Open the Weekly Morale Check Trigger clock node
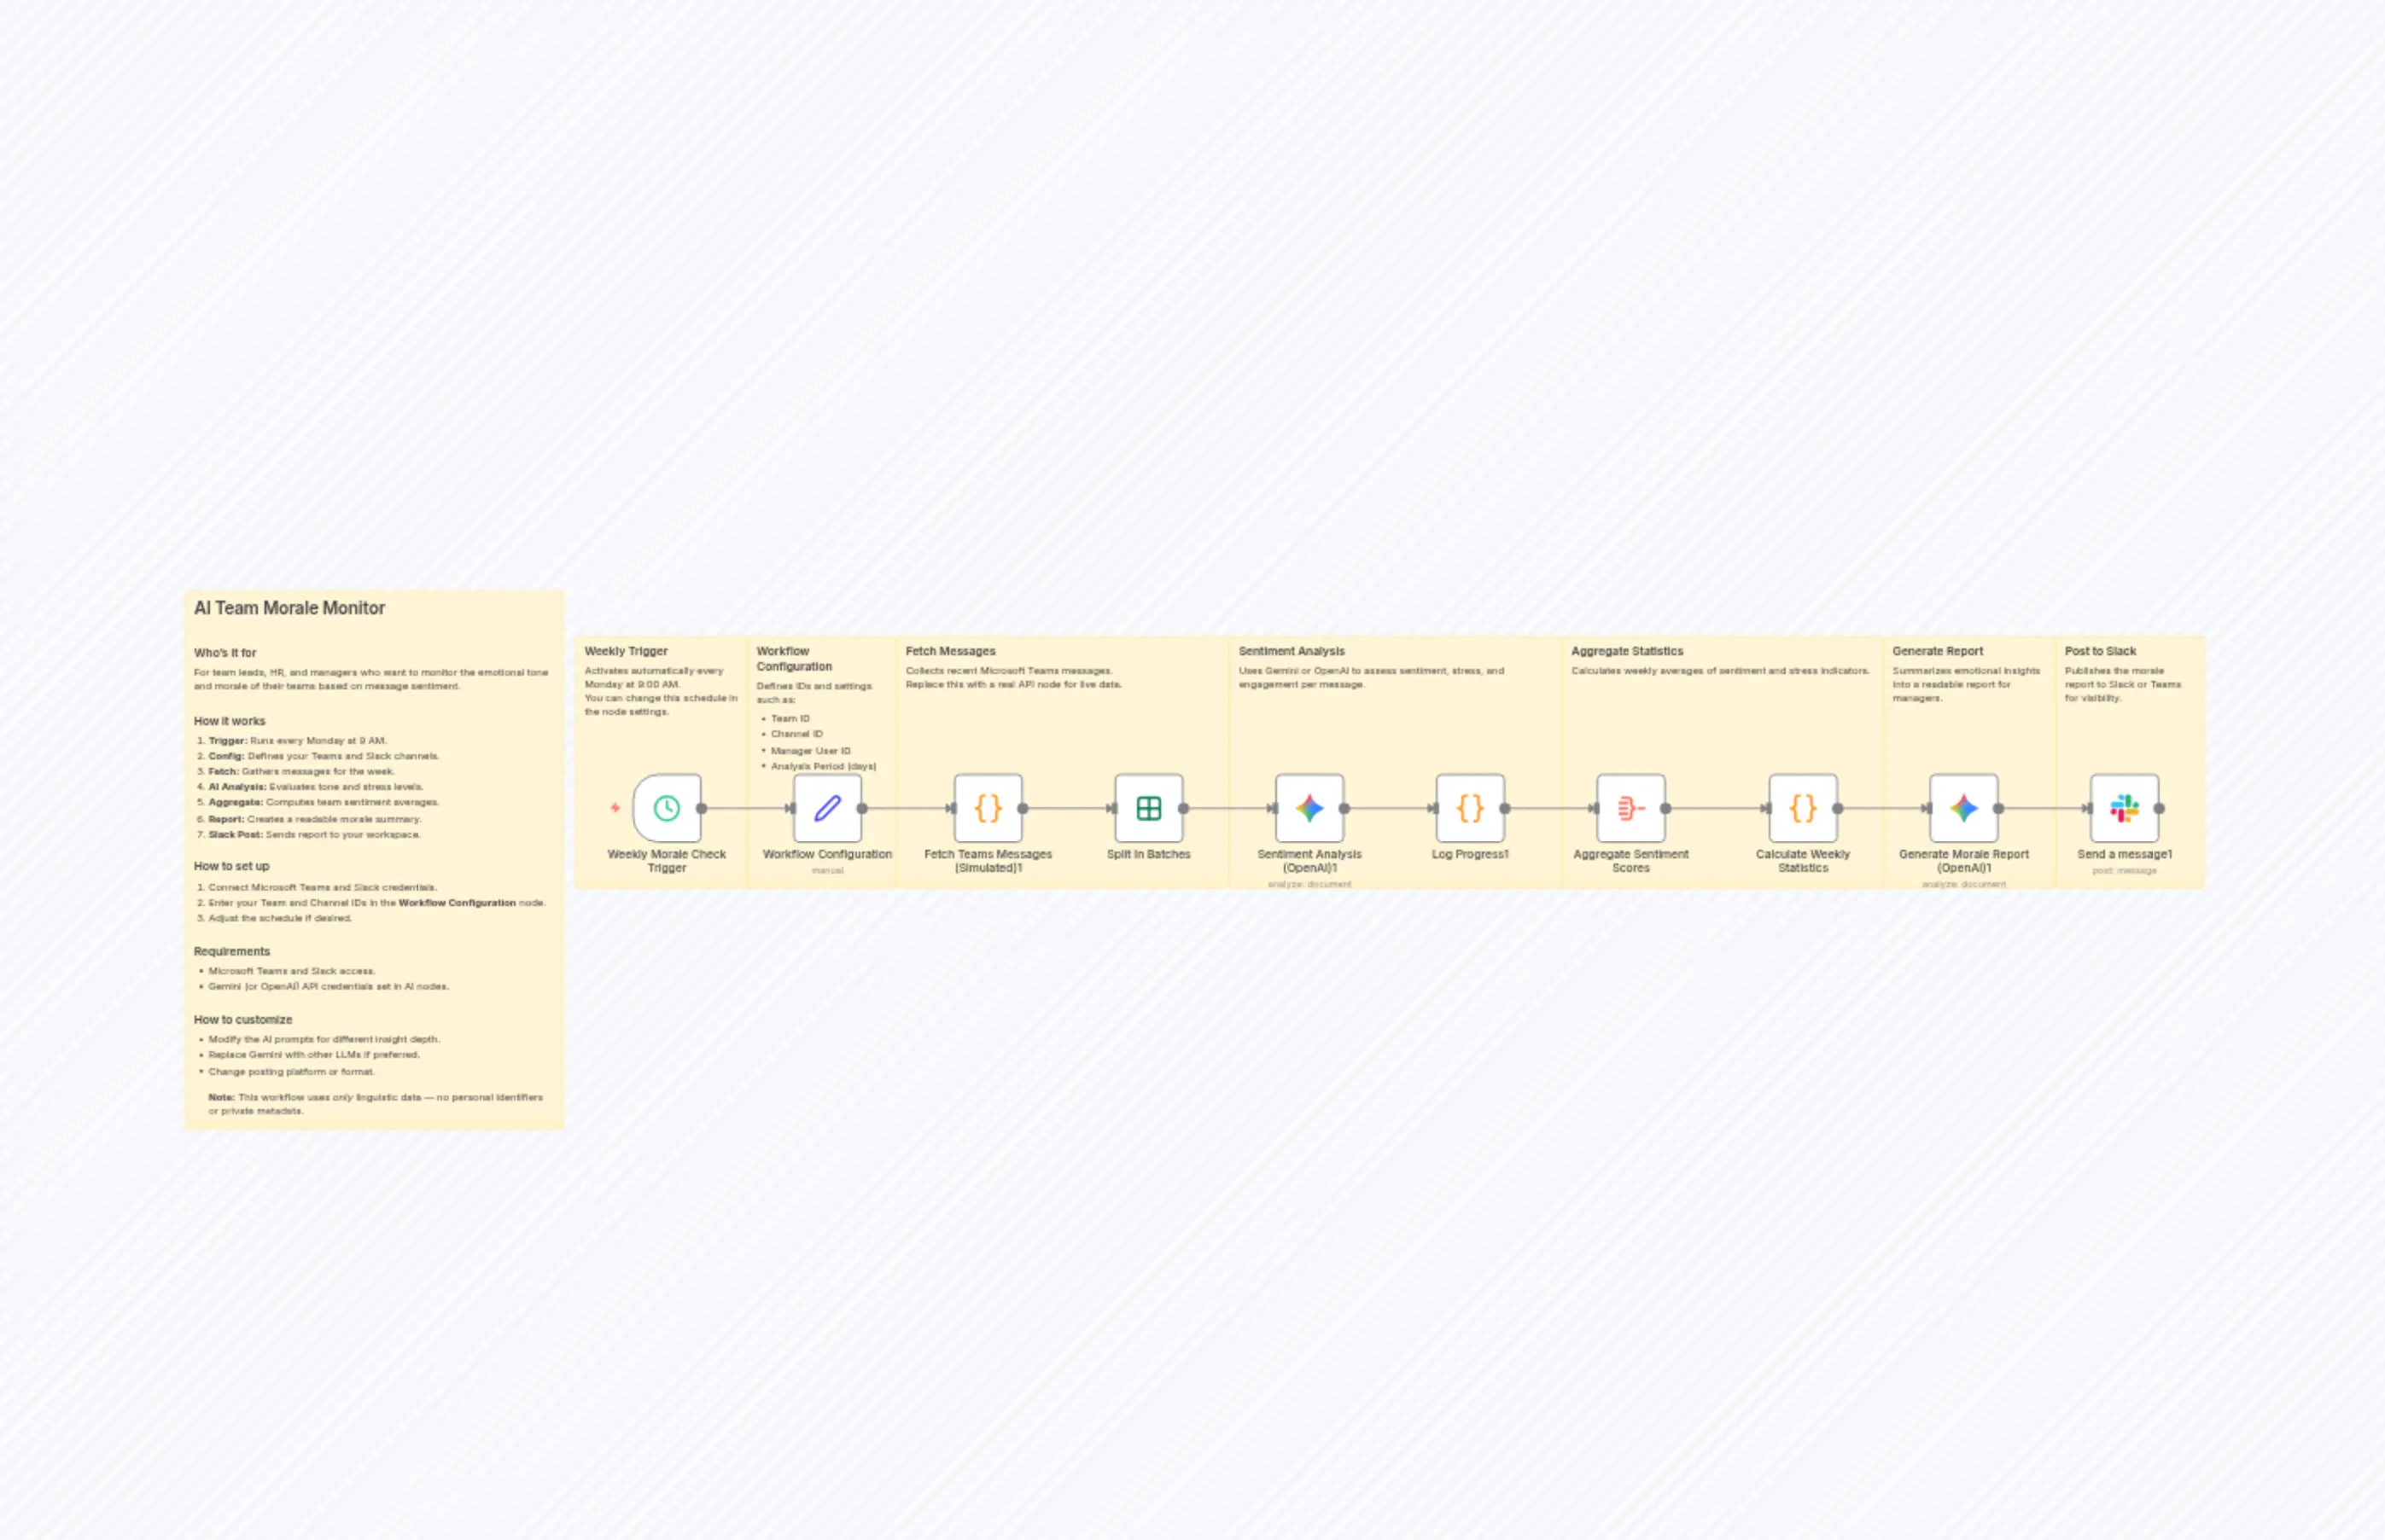The image size is (2385, 1540). tap(667, 808)
